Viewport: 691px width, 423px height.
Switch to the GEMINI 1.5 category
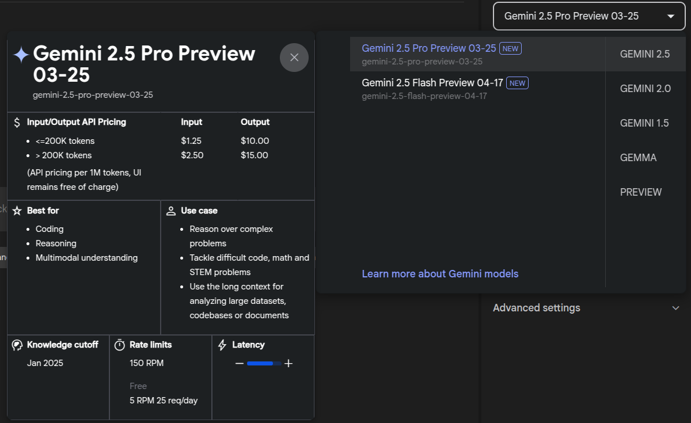click(645, 123)
